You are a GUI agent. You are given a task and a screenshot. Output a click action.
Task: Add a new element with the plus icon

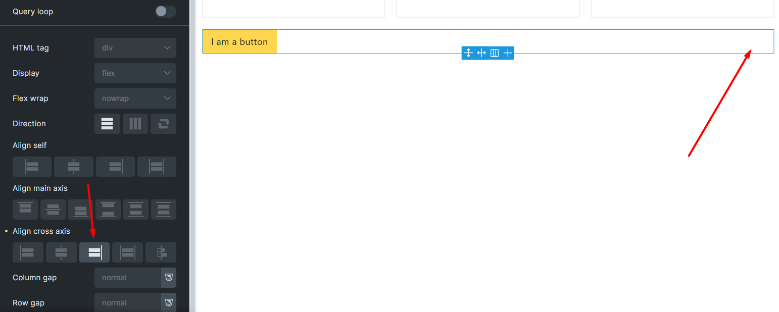pyautogui.click(x=508, y=53)
